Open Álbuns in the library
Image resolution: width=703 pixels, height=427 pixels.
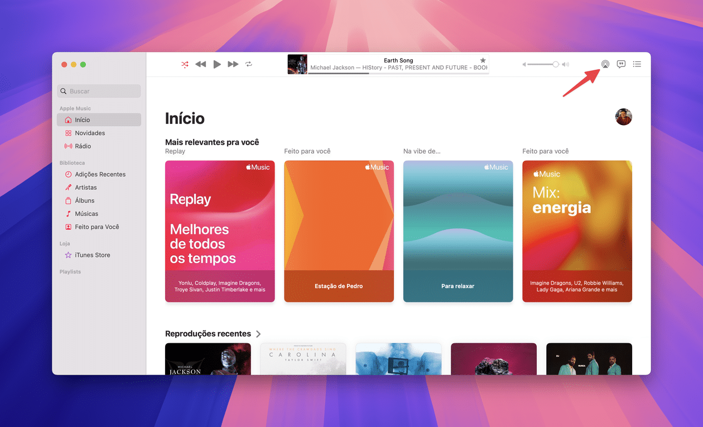(x=99, y=200)
